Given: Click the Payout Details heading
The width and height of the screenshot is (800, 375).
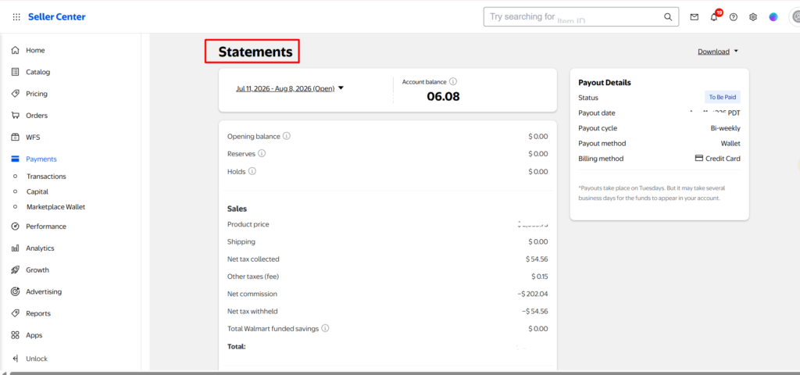Looking at the screenshot, I should click(x=605, y=82).
